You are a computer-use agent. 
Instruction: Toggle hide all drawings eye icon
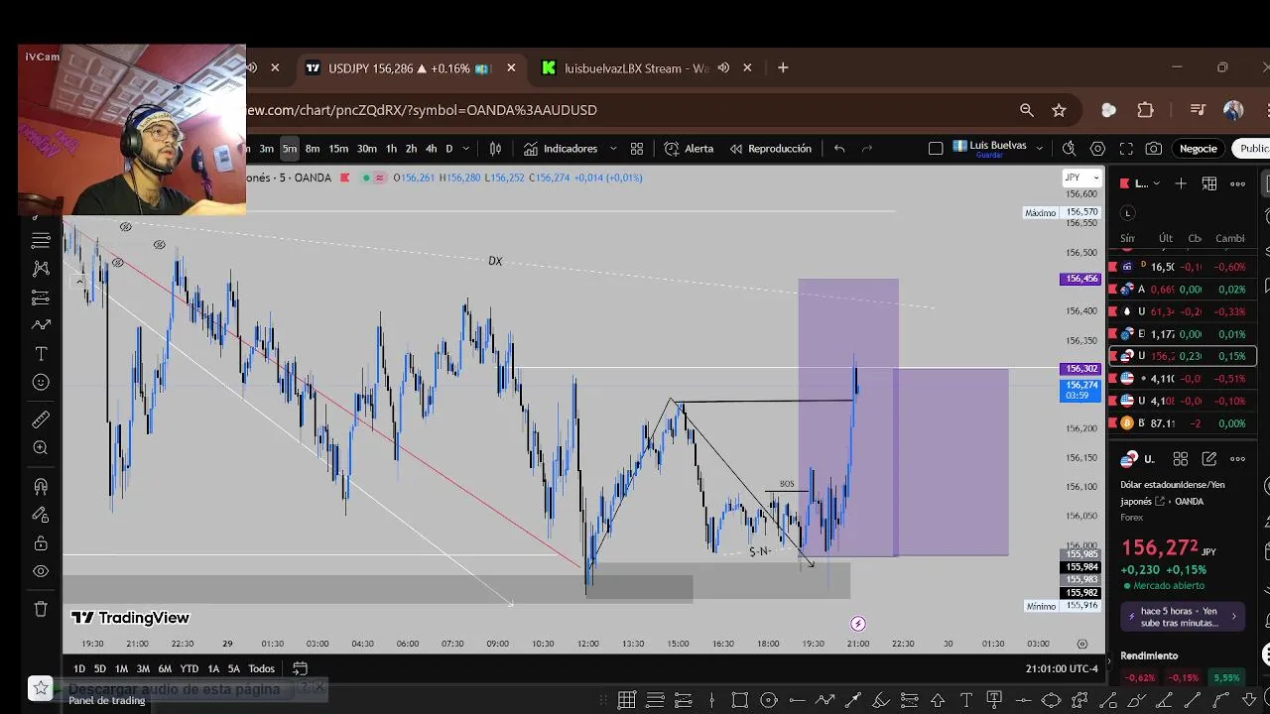[x=41, y=571]
